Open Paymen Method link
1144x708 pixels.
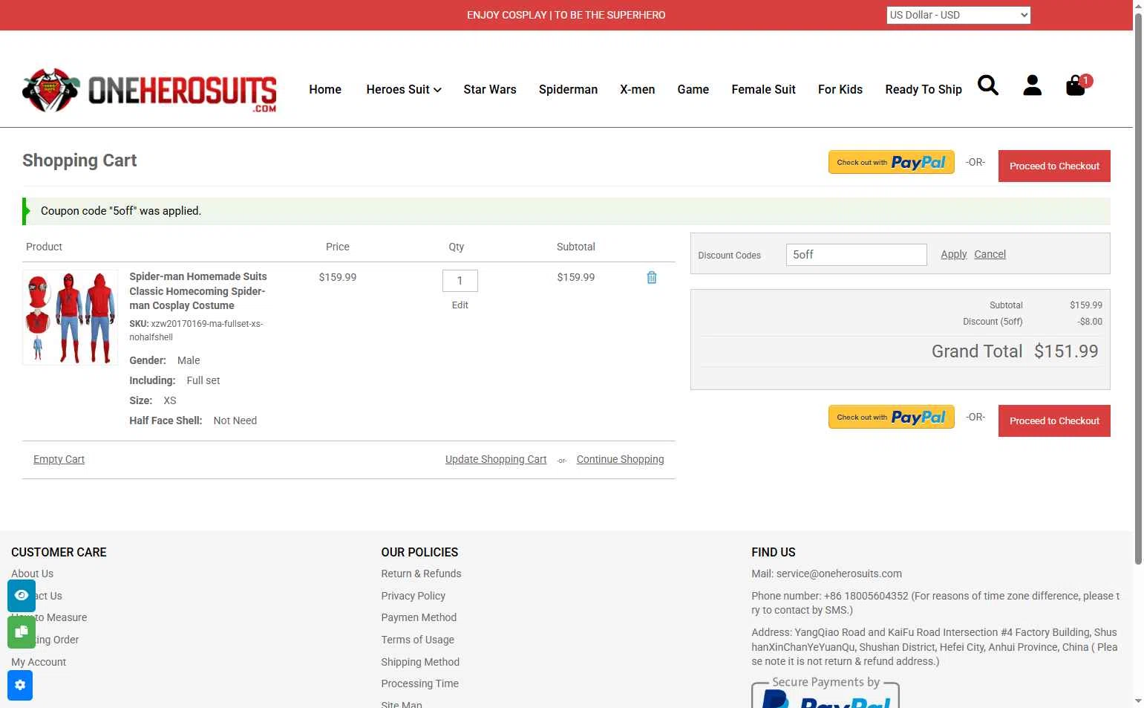coord(419,617)
